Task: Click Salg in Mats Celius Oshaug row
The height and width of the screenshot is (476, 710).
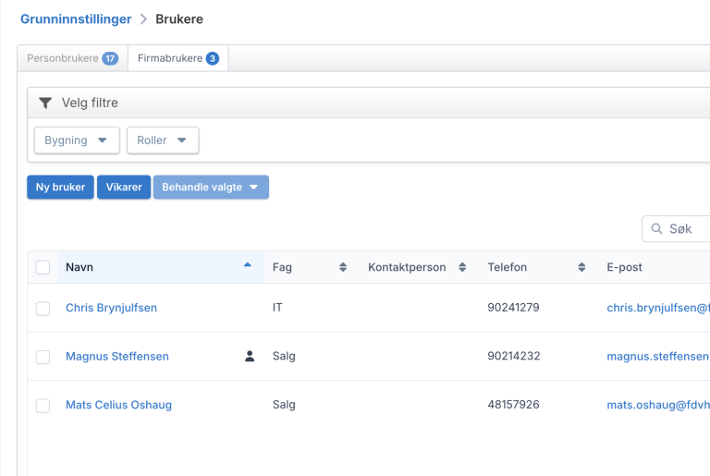Action: click(x=284, y=405)
